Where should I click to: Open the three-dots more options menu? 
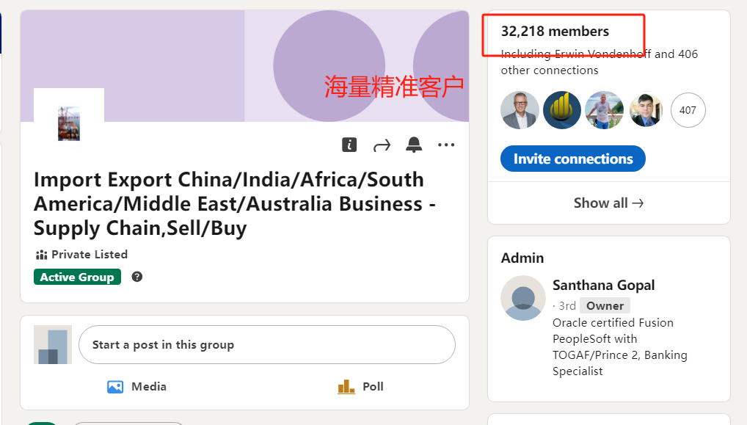pos(446,145)
